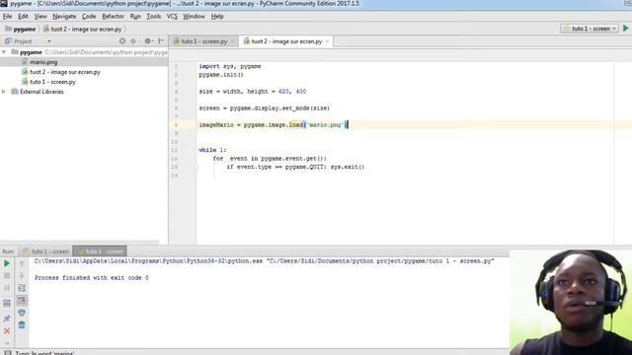Pause output with the pause icon

tap(7, 288)
